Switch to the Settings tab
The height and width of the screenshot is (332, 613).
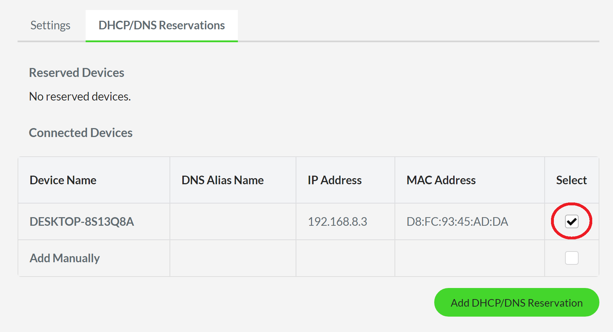[50, 25]
